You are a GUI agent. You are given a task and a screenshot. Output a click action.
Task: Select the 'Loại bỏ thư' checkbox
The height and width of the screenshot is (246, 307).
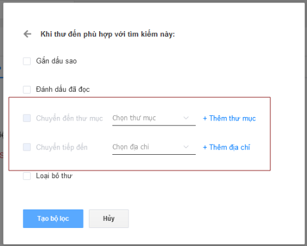point(27,176)
